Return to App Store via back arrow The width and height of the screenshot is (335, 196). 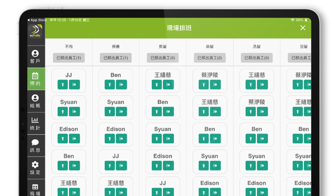38,20
